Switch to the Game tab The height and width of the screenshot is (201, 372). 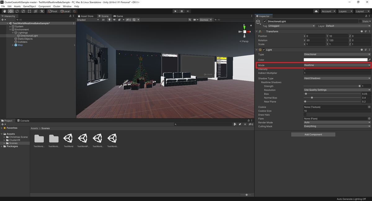(x=118, y=16)
